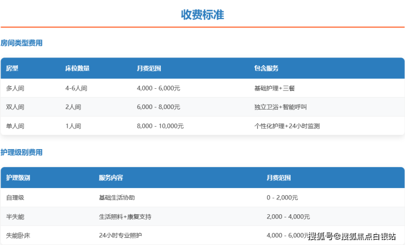This screenshot has height=245, width=405.
Task: Click the 房型 column header
Action: [x=12, y=69]
